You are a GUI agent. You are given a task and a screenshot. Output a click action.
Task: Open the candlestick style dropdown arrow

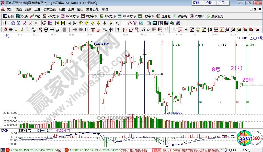[x=40, y=23]
